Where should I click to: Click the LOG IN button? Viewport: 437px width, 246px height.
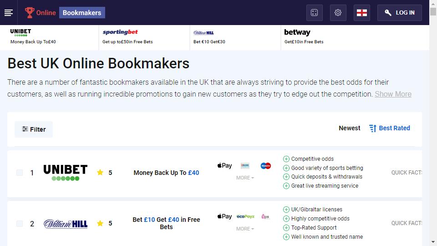pyautogui.click(x=399, y=13)
